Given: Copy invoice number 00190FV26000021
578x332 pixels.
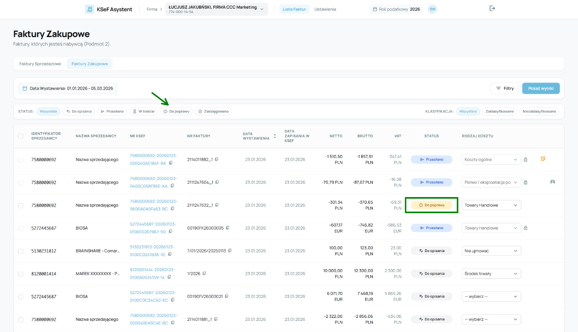Looking at the screenshot, I should click(227, 296).
